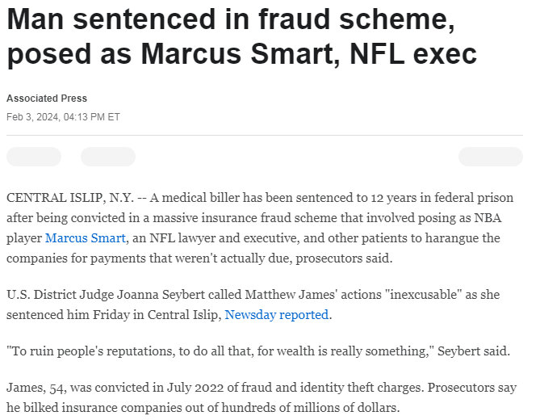
Task: Click the first placeholder pill below the divider
Action: tap(34, 157)
